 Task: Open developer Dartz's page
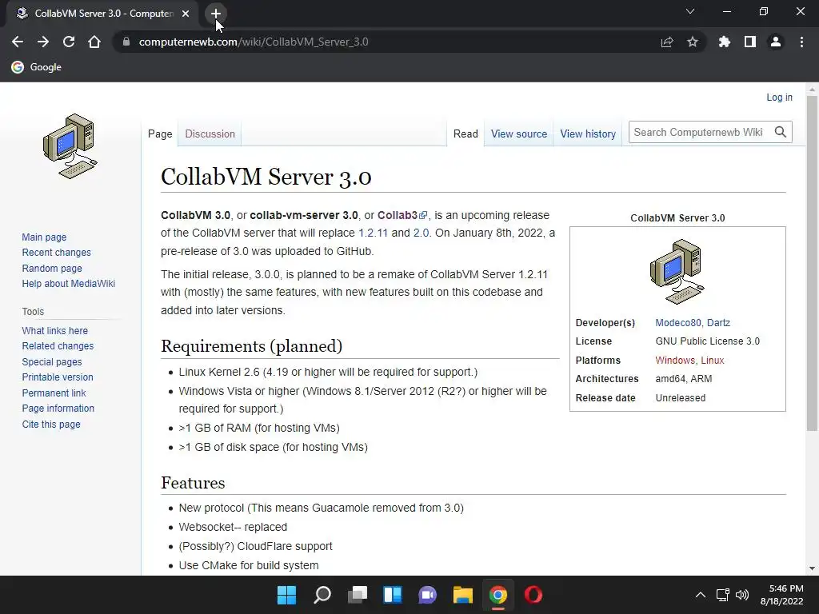pos(718,323)
